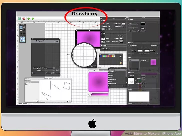
Task: Click the green robot-face toolbar icon
Action: (20, 19)
